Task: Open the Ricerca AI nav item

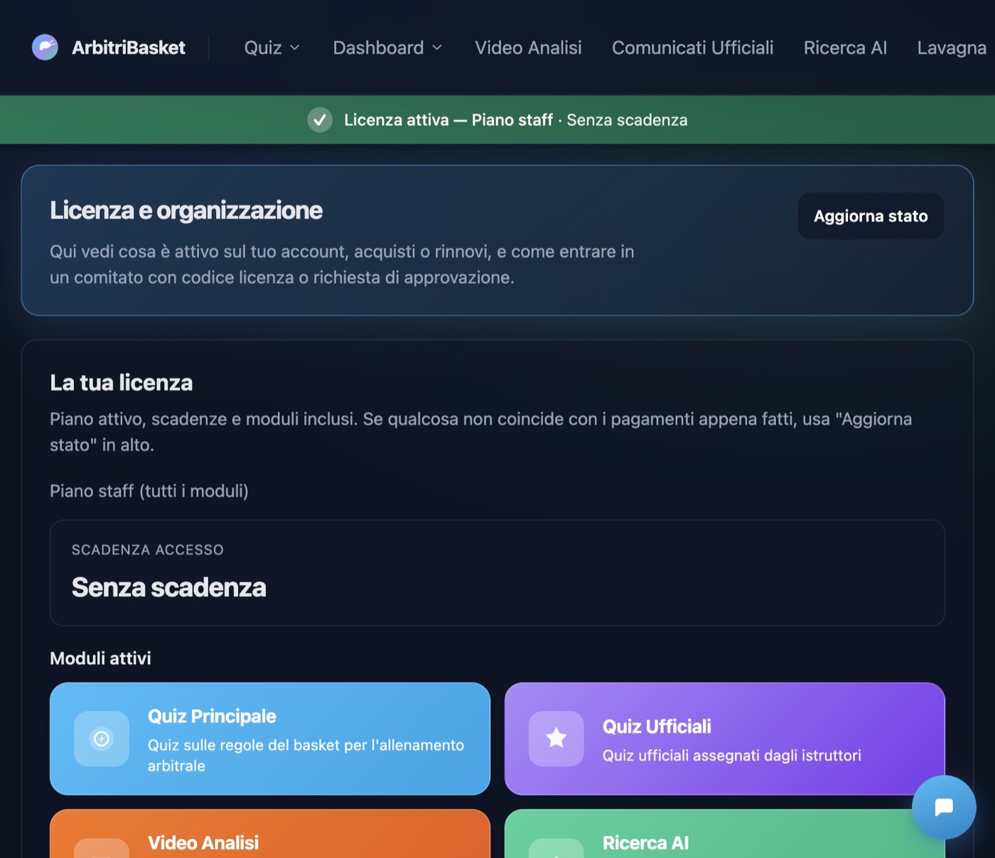Action: (845, 48)
